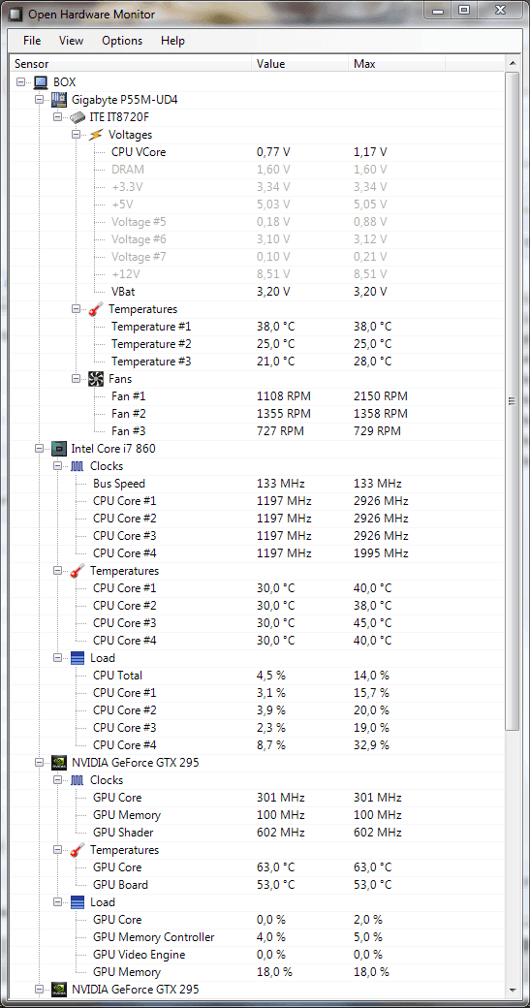Open the Help menu
Viewport: 530px width, 1008px height.
tap(172, 41)
